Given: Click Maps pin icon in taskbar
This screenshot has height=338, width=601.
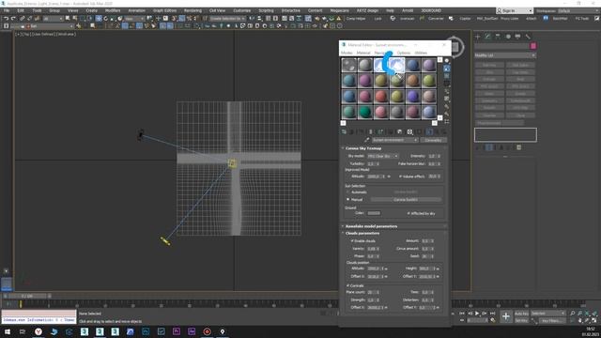Looking at the screenshot, I should tap(223, 331).
